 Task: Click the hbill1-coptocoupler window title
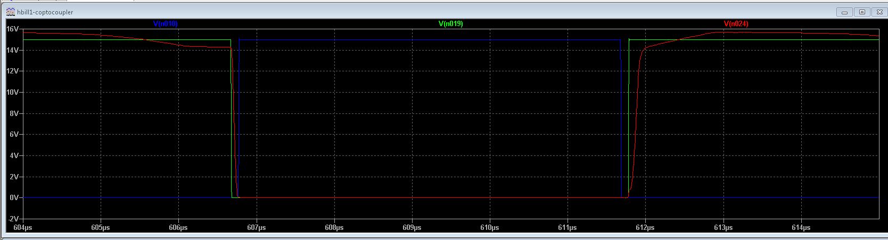pyautogui.click(x=45, y=12)
